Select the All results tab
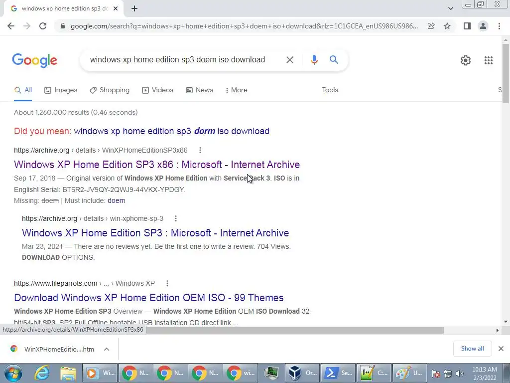This screenshot has width=510, height=383. (x=23, y=90)
